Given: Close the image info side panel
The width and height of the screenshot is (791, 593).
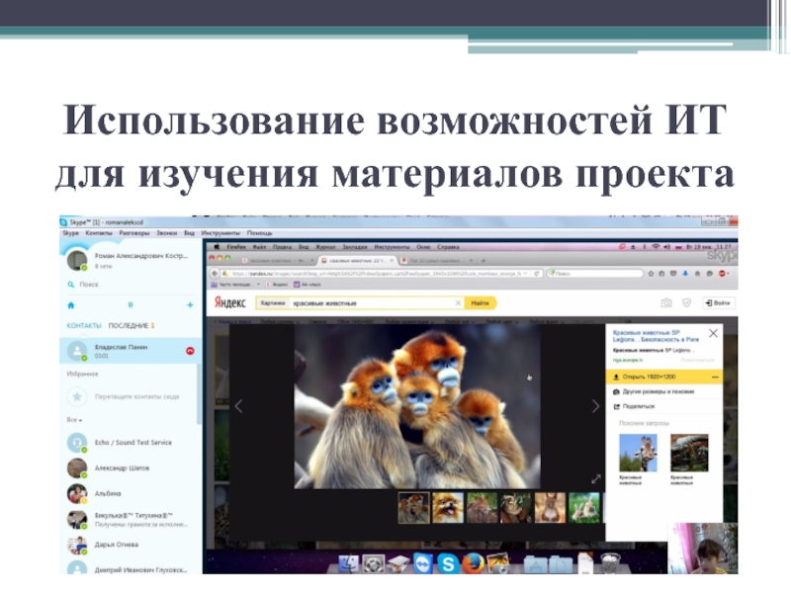Looking at the screenshot, I should click(x=714, y=334).
